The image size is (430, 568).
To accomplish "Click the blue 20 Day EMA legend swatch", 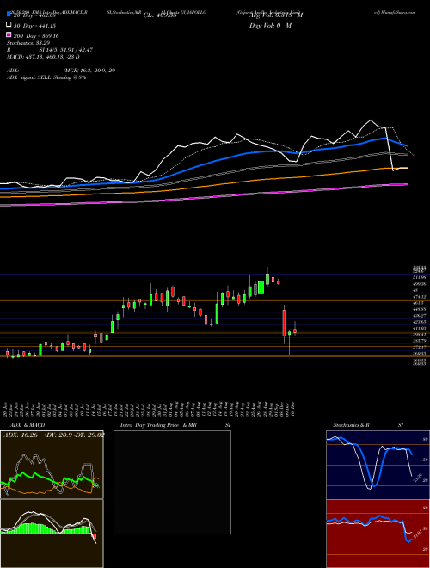I will 9,15.
